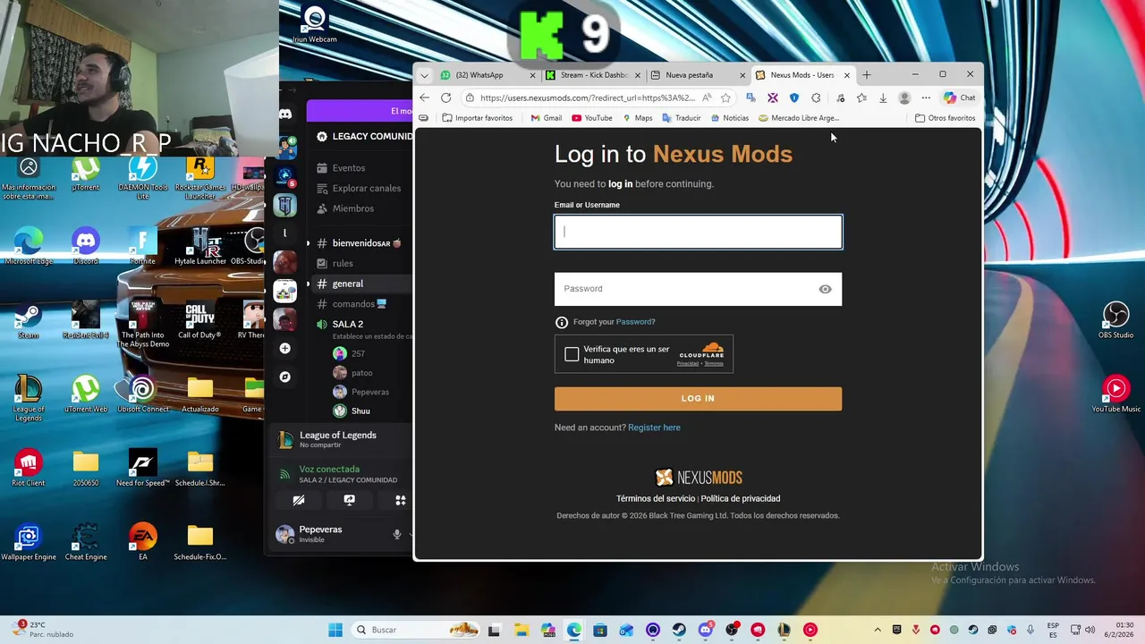Click the orange LOG IN button
The image size is (1145, 644).
[x=698, y=399]
